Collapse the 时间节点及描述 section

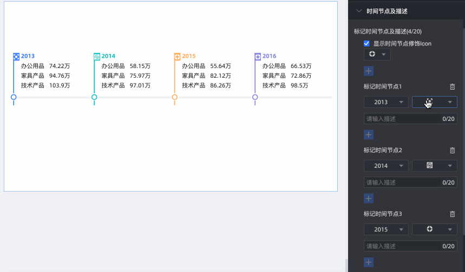358,11
